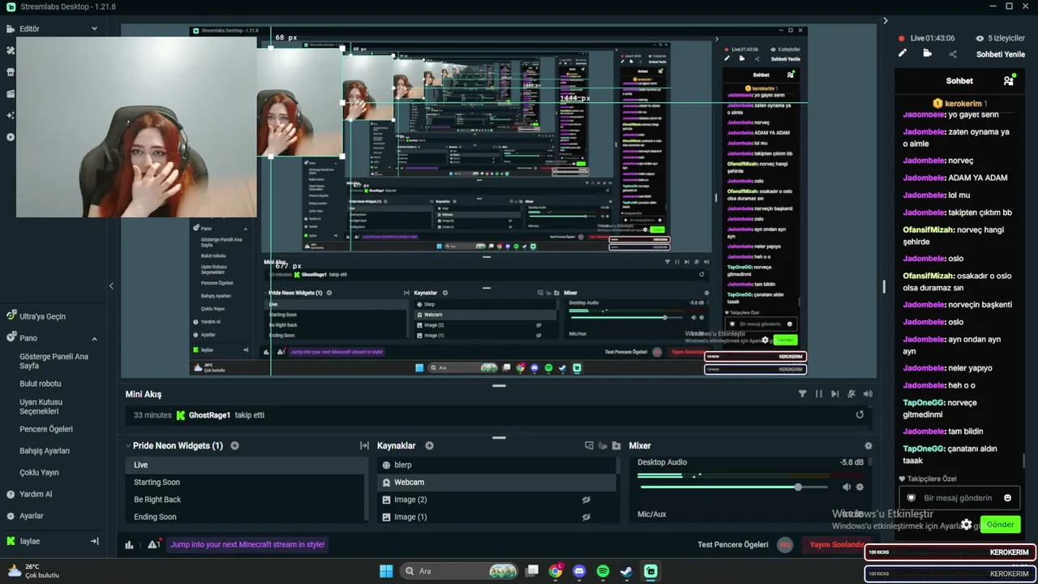Skip the current alert in Mini Akış
1038x584 pixels.
pyautogui.click(x=834, y=394)
